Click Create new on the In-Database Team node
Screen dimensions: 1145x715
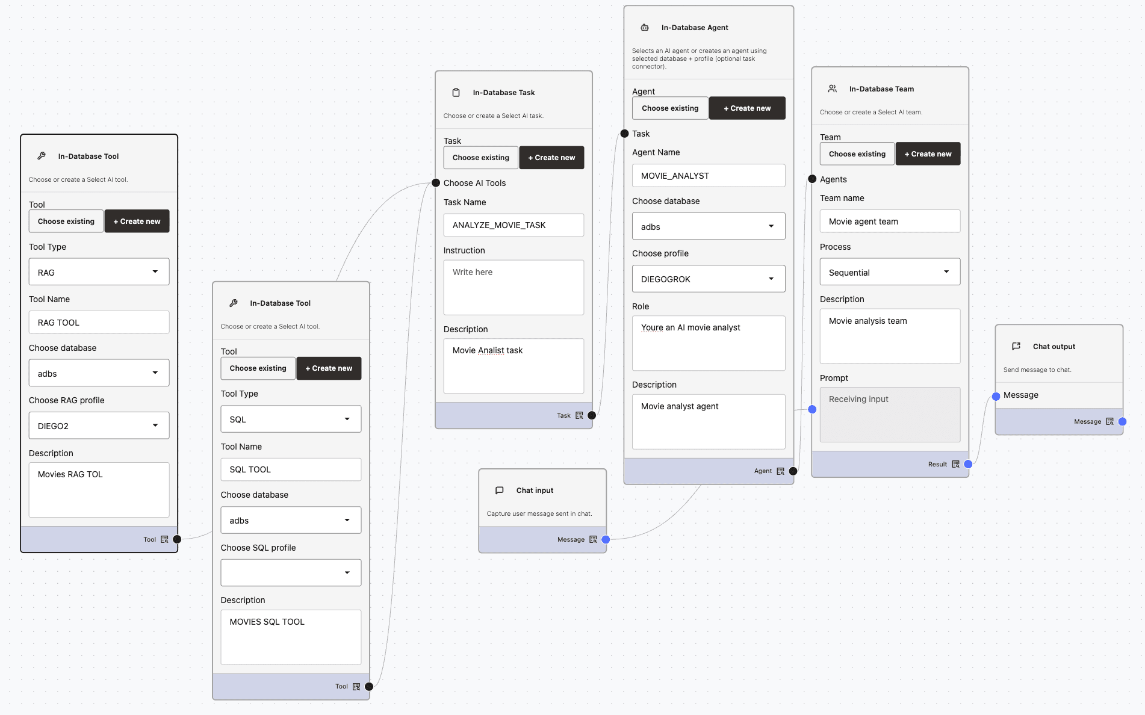928,153
